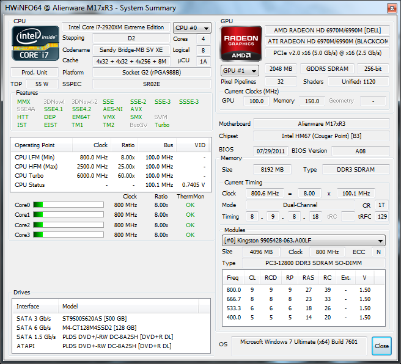Close the HWiNFO64 window with X
Viewport: 401px width, 364px height.
pyautogui.click(x=392, y=8)
